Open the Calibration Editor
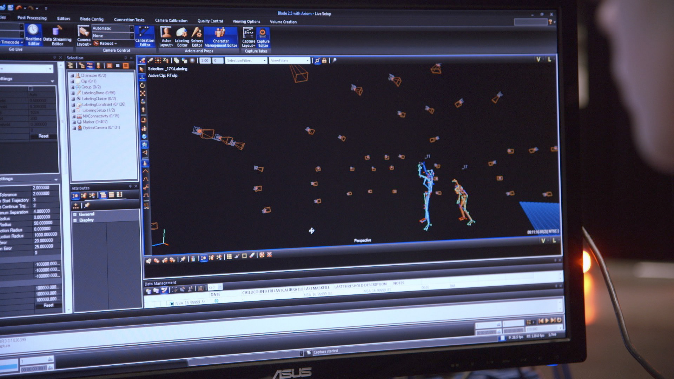 click(145, 36)
